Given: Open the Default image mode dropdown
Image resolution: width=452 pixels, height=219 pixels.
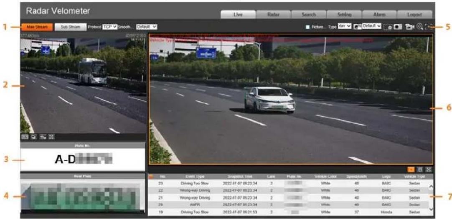Looking at the screenshot, I should pyautogui.click(x=371, y=26).
